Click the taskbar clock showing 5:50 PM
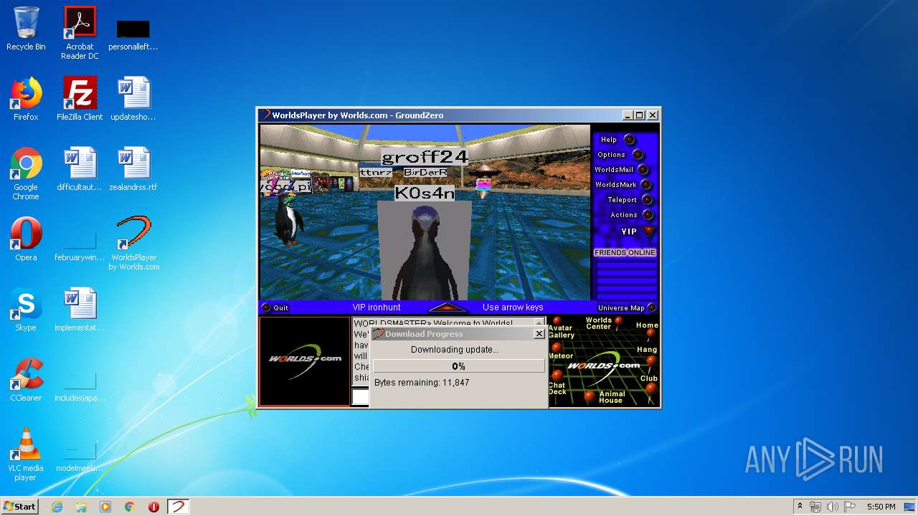Screen dimensions: 918x516 pyautogui.click(x=881, y=507)
